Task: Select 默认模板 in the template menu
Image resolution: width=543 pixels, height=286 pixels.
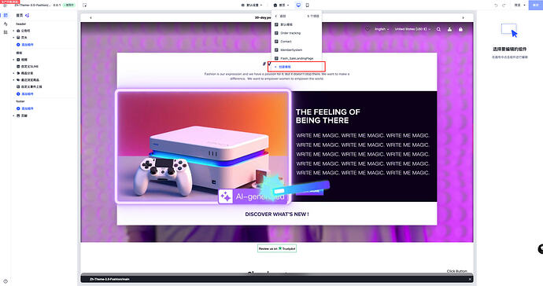Action: coord(297,24)
